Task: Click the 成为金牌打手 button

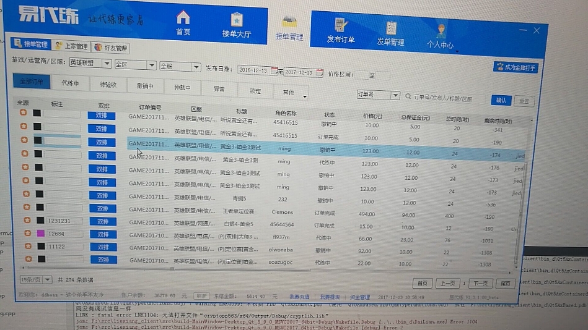Action: coord(516,67)
